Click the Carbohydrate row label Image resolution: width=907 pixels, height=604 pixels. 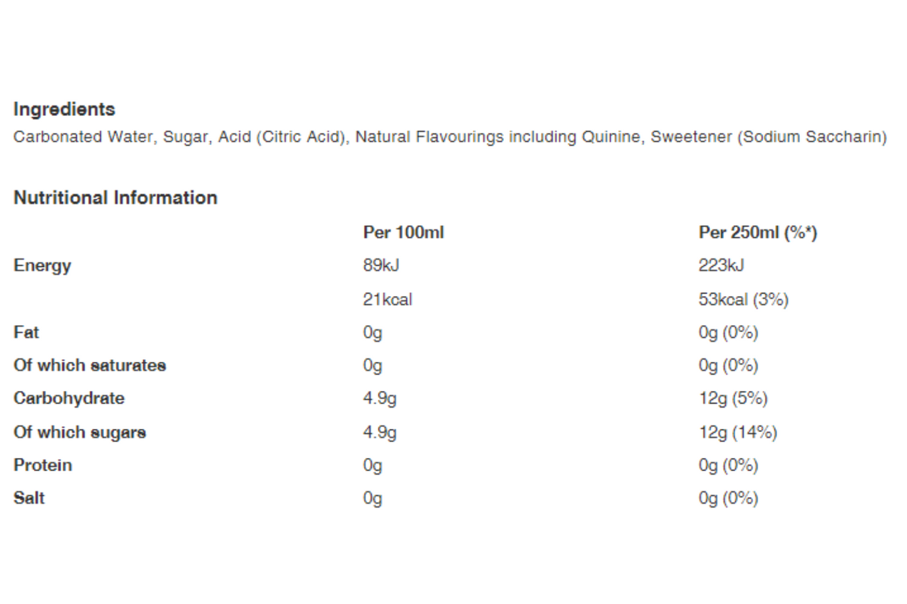coord(69,399)
